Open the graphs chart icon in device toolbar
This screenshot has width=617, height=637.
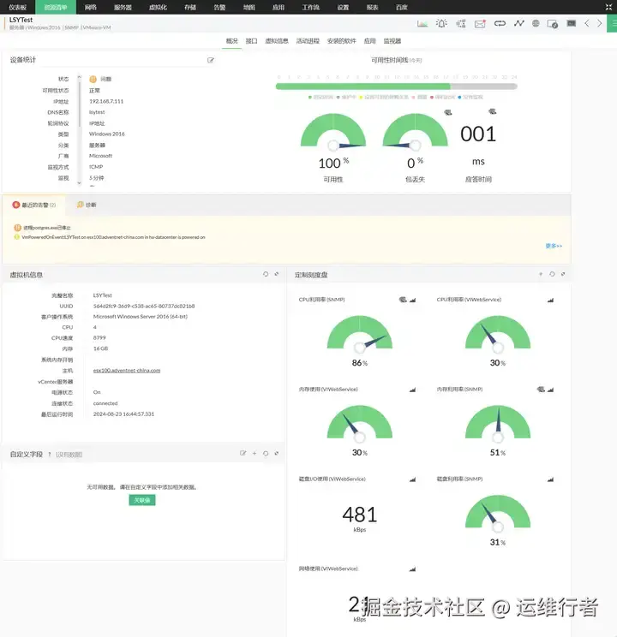click(x=422, y=24)
